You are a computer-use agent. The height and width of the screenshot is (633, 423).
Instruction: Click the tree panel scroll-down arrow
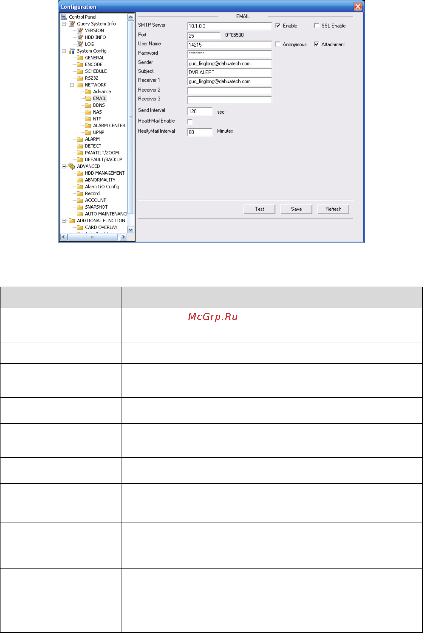click(x=131, y=230)
